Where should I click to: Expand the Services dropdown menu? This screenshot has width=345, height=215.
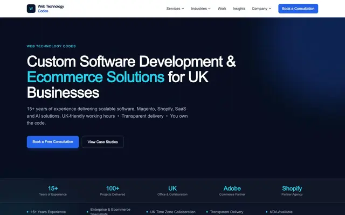coord(175,9)
